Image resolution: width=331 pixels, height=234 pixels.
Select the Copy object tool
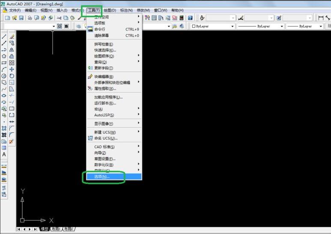point(12,43)
